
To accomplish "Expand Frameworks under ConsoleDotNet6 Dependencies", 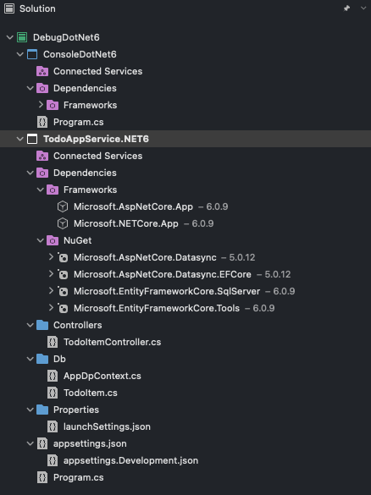I will (x=41, y=104).
